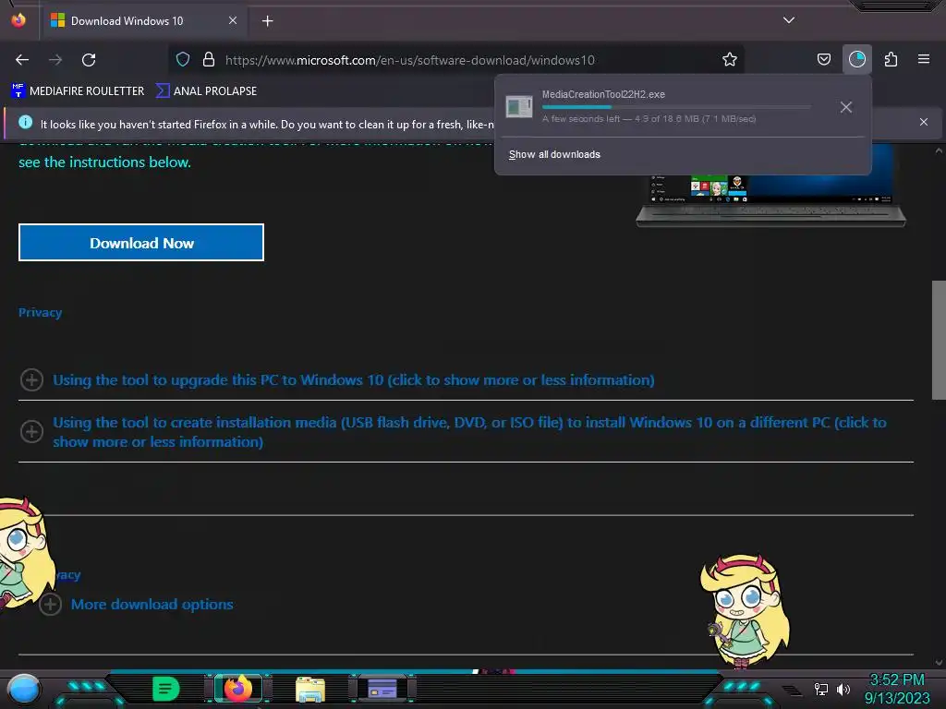Bookmark this page with the star icon
This screenshot has height=709, width=946.
[730, 59]
